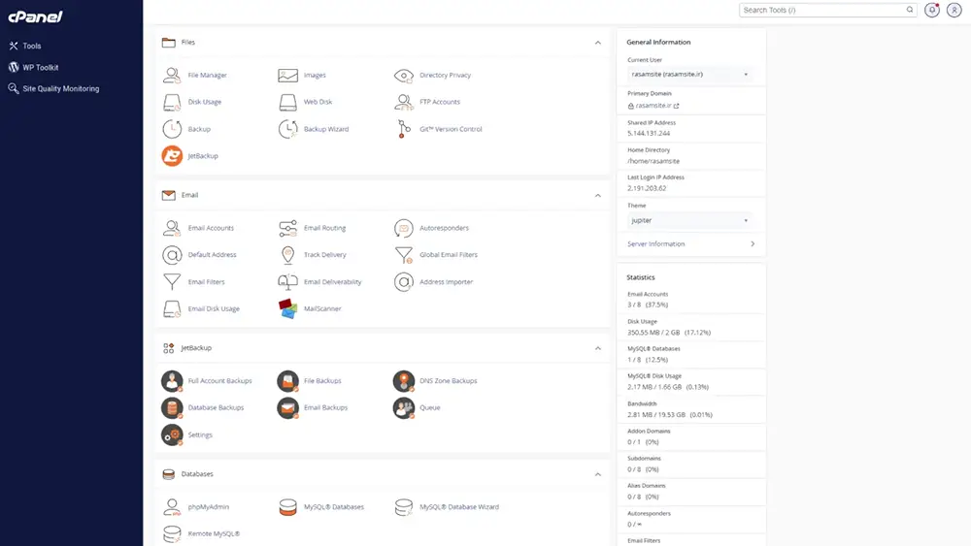This screenshot has height=546, width=971.
Task: Open the Backup link
Action: click(199, 129)
